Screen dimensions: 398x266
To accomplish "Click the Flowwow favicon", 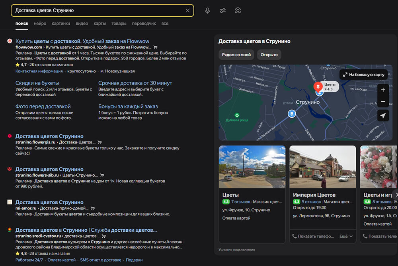I will click(x=10, y=41).
